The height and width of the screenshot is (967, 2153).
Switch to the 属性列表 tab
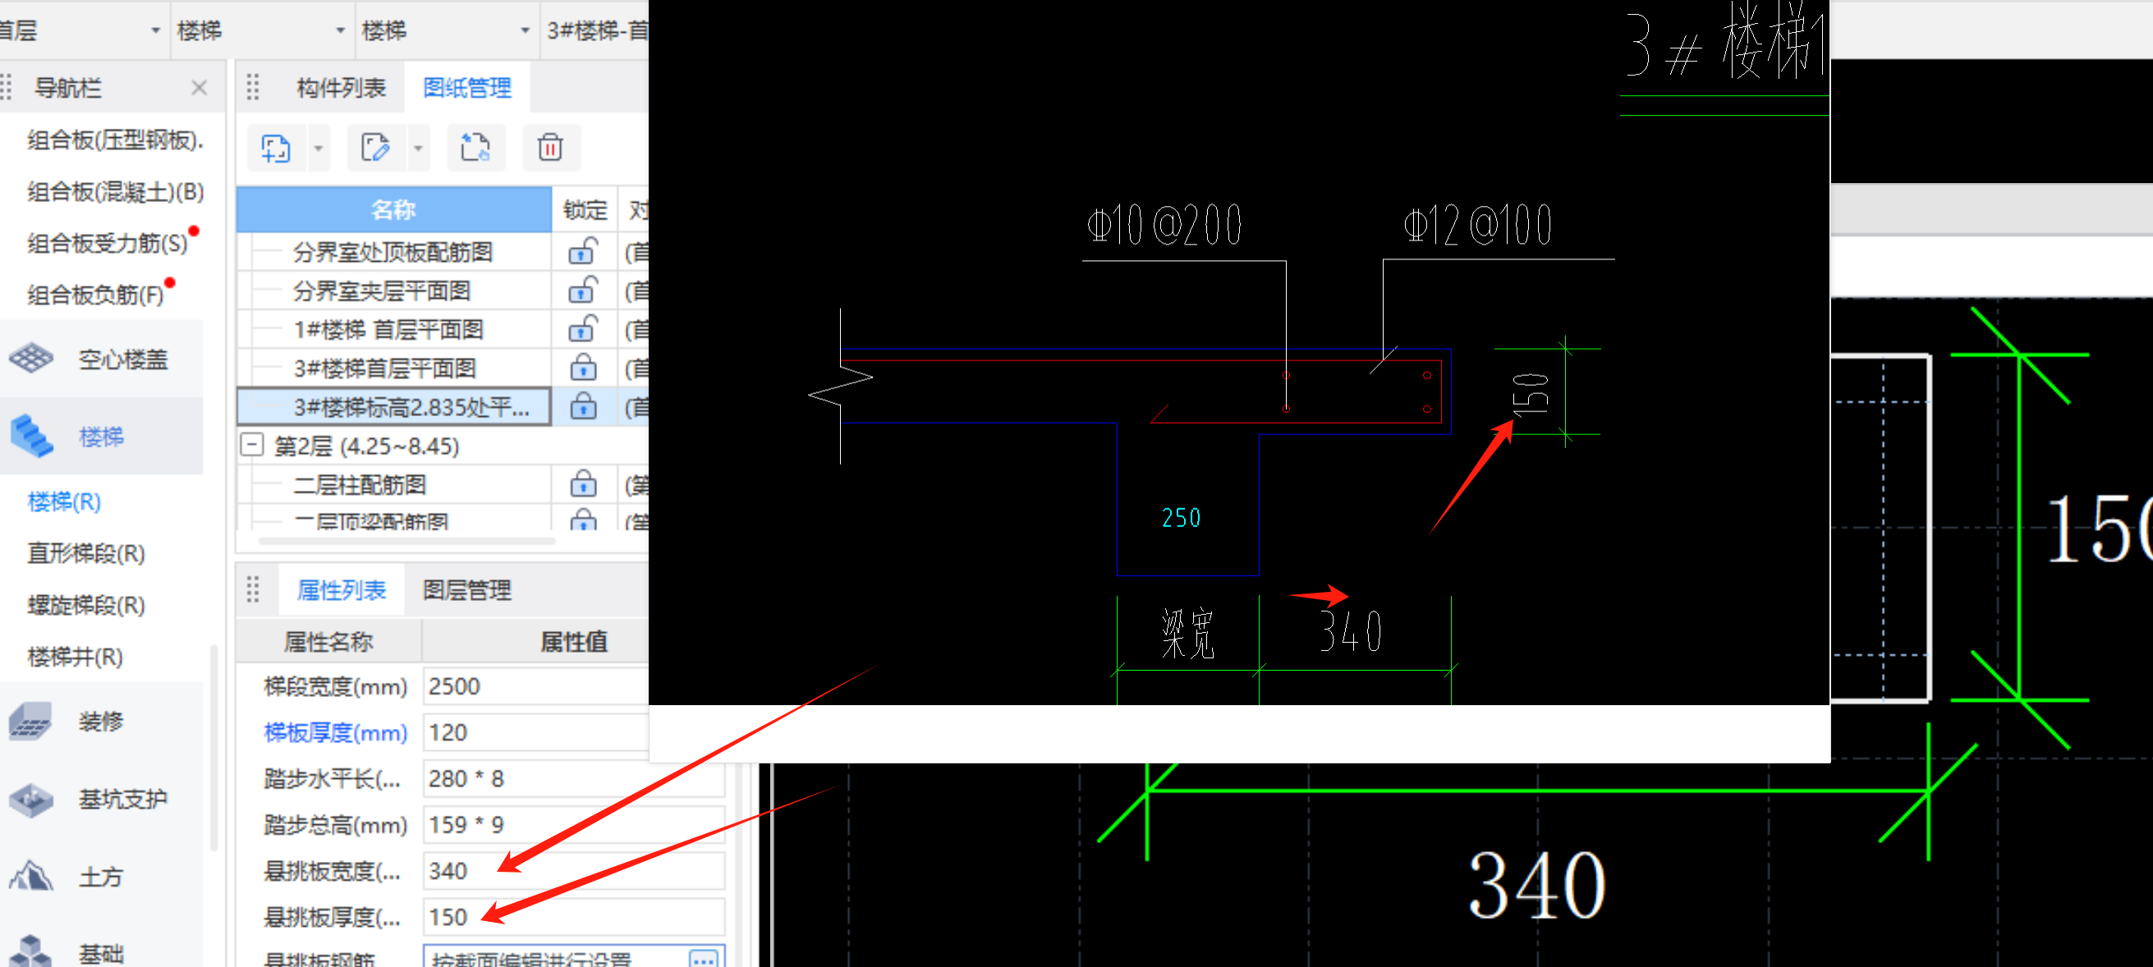click(341, 590)
